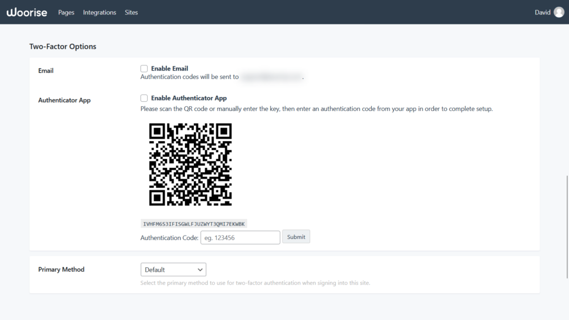The height and width of the screenshot is (320, 569).
Task: Select the manual setup key text
Action: point(193,223)
